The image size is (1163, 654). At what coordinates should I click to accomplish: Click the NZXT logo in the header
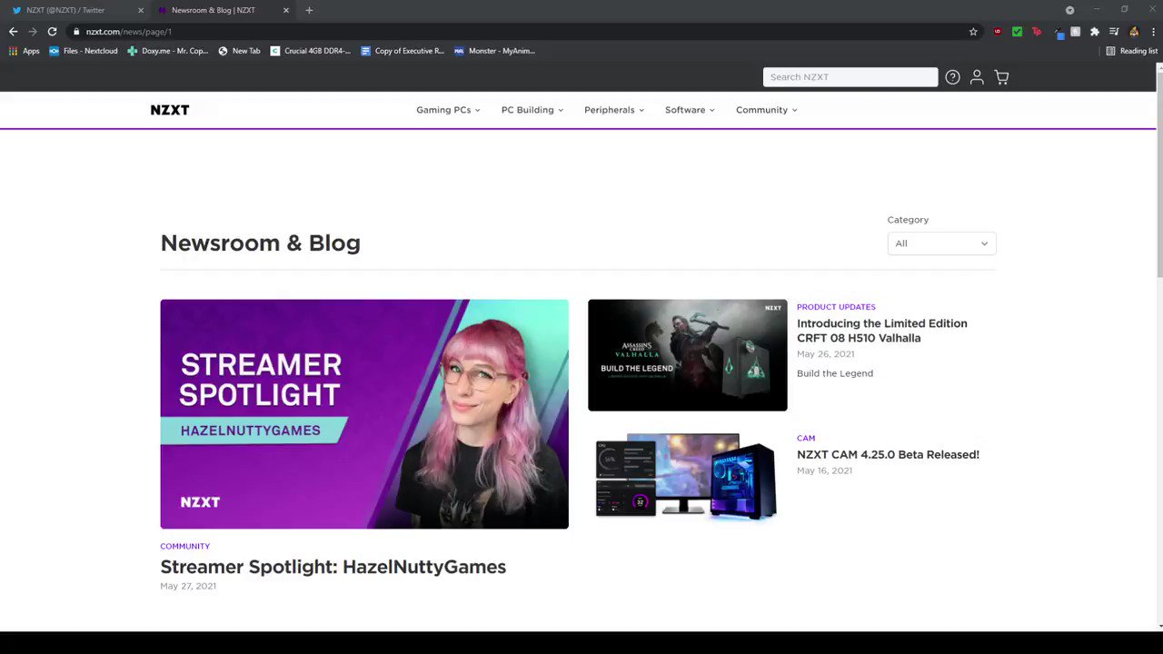[170, 110]
